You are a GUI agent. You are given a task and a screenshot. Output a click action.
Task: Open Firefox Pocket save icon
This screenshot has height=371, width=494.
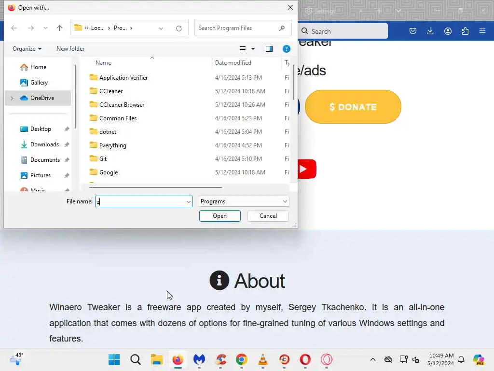point(413,31)
